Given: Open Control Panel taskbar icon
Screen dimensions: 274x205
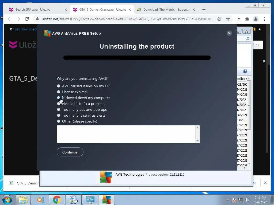Looking at the screenshot, I should (90, 200).
